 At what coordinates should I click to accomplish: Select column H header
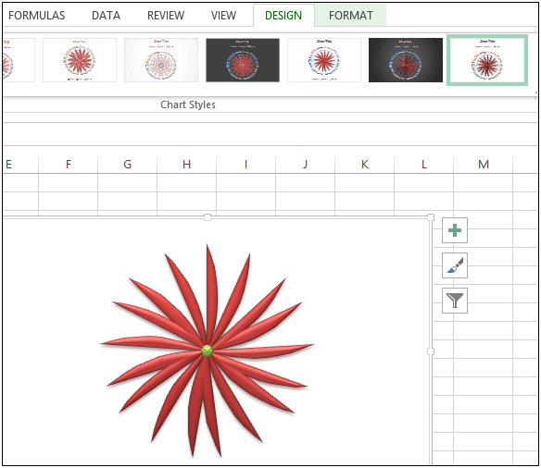tap(186, 165)
